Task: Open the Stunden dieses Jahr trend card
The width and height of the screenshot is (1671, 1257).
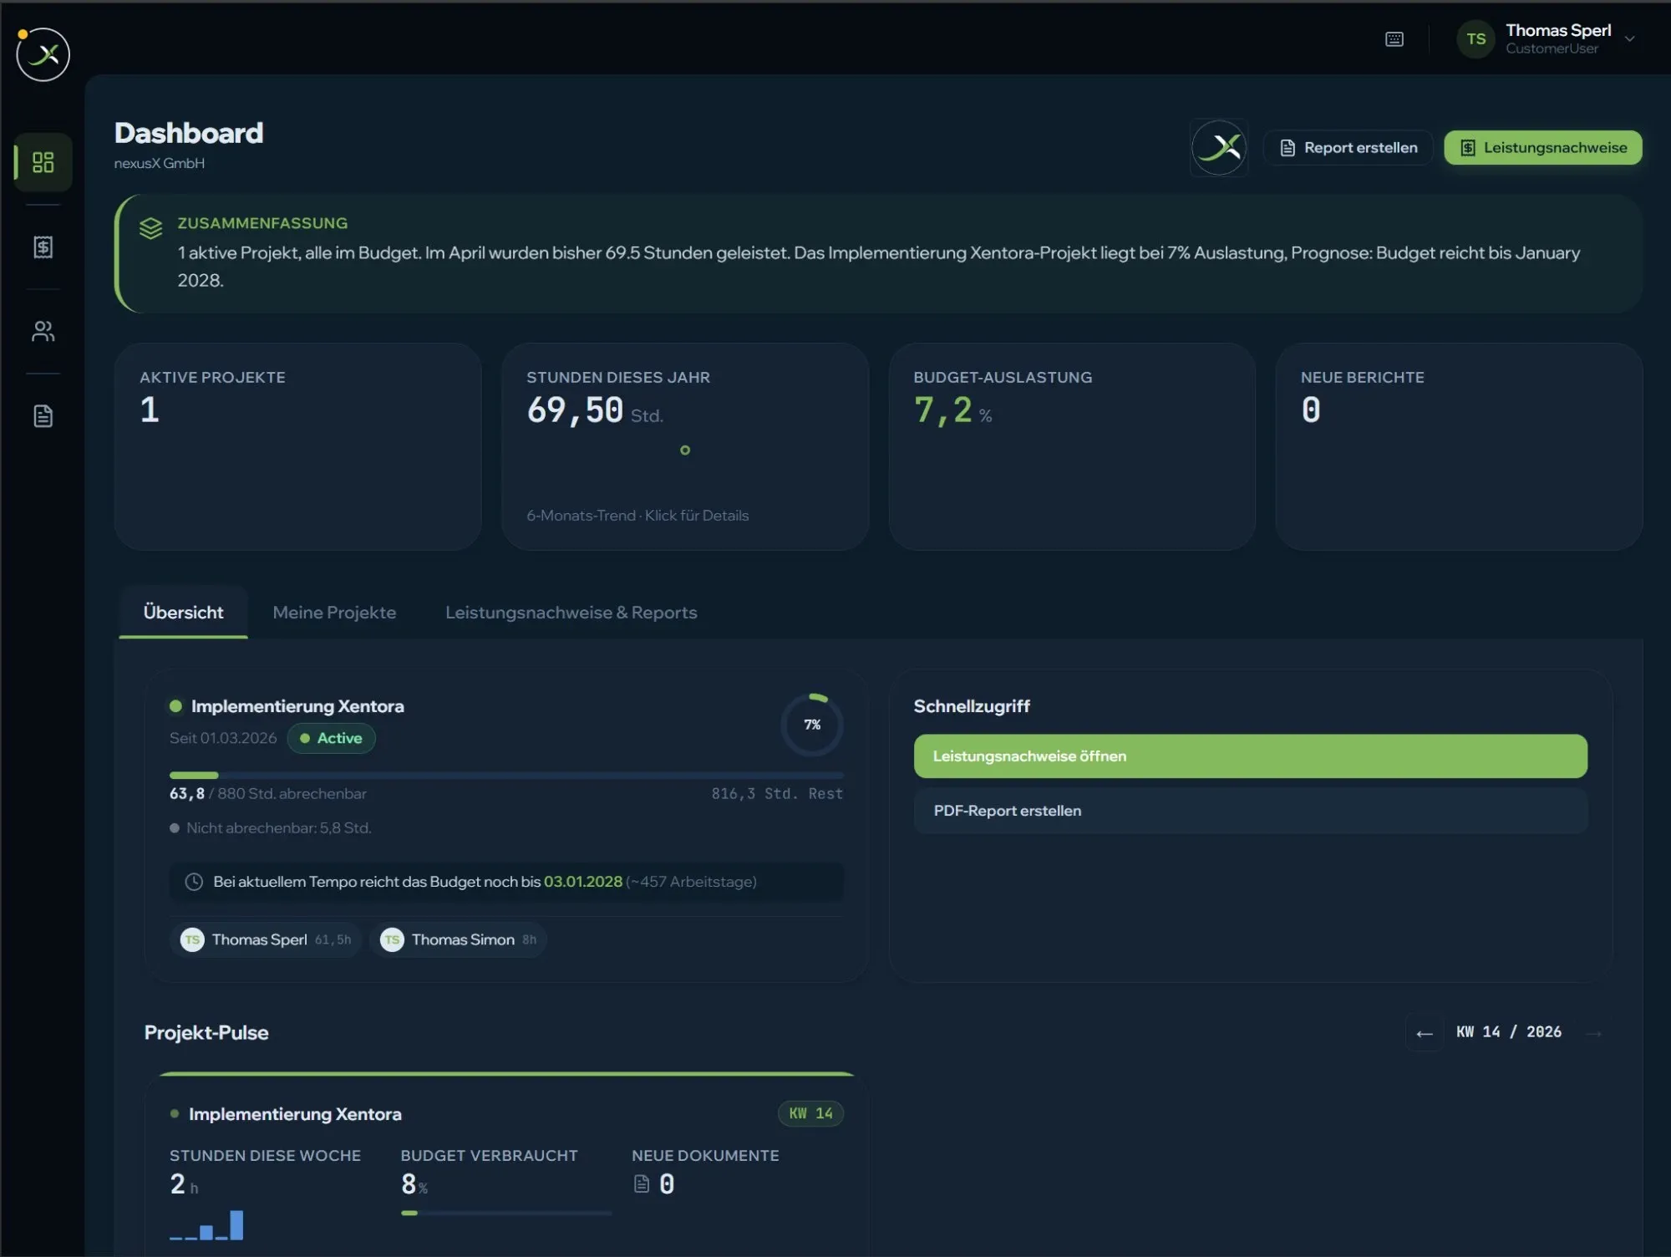Action: 685,446
